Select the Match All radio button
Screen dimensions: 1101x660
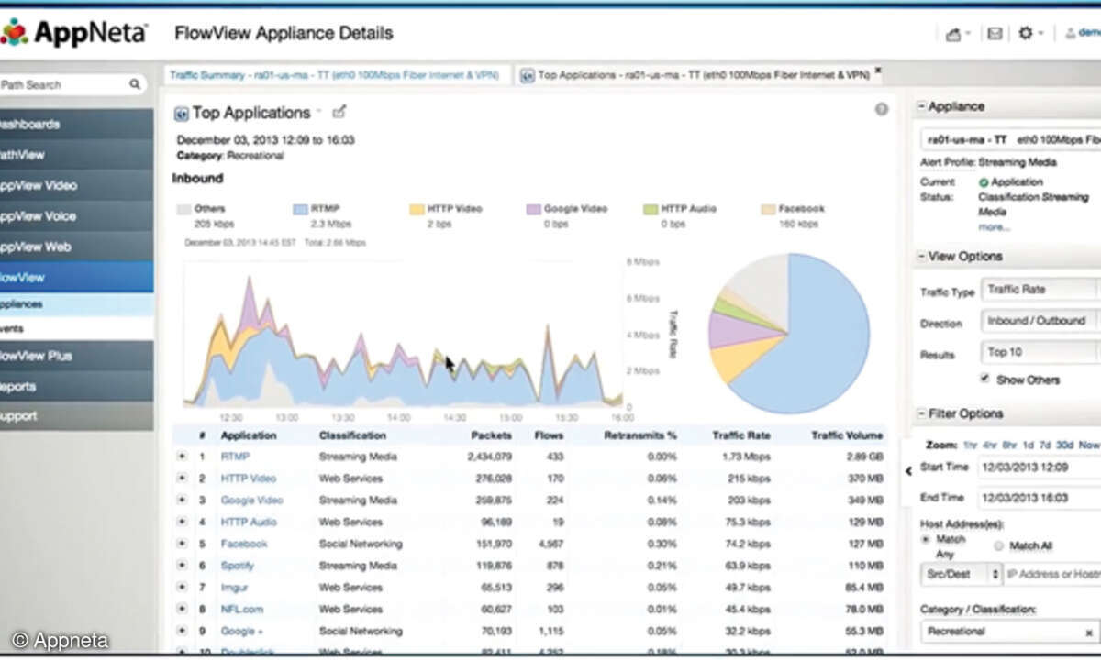pyautogui.click(x=997, y=545)
